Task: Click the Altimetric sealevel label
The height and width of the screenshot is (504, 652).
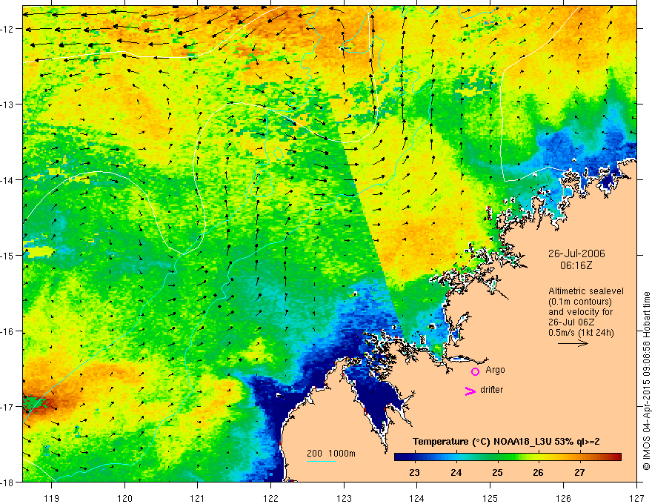Action: click(586, 291)
